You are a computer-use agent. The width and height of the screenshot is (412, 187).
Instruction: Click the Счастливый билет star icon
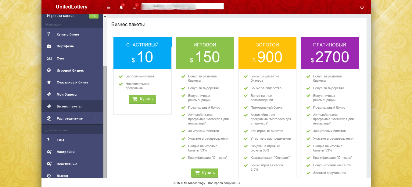coord(49,82)
